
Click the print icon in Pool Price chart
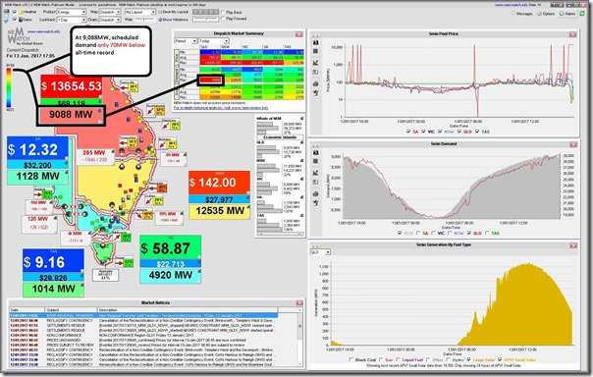316,83
